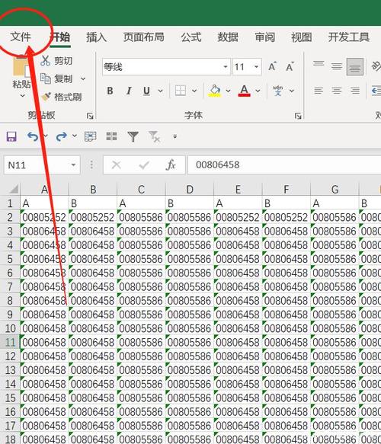Image resolution: width=381 pixels, height=444 pixels.
Task: Click cell D5 containing 00805586
Action: pyautogui.click(x=190, y=259)
